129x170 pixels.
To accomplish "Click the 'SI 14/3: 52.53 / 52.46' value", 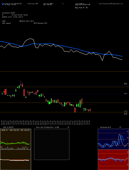I will tap(20, 15).
